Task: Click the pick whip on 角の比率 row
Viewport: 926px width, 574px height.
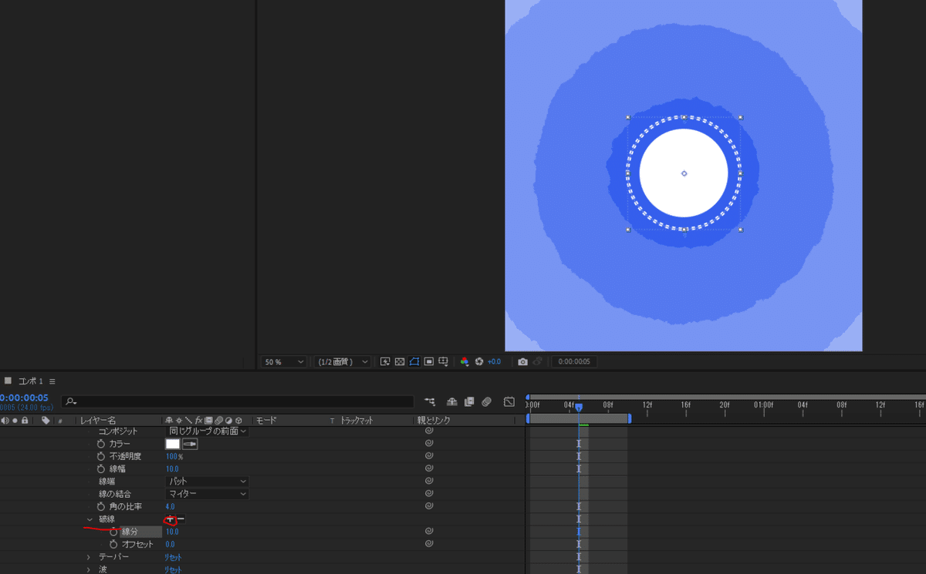Action: point(429,506)
